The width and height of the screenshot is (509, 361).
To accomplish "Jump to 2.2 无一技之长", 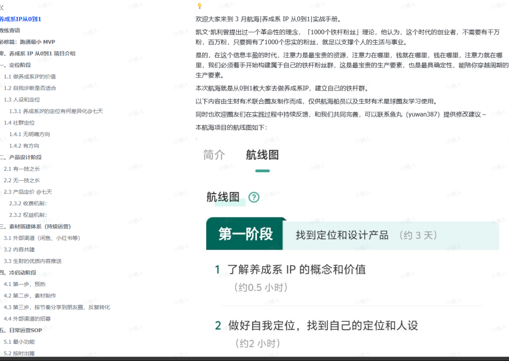I will pos(22,180).
